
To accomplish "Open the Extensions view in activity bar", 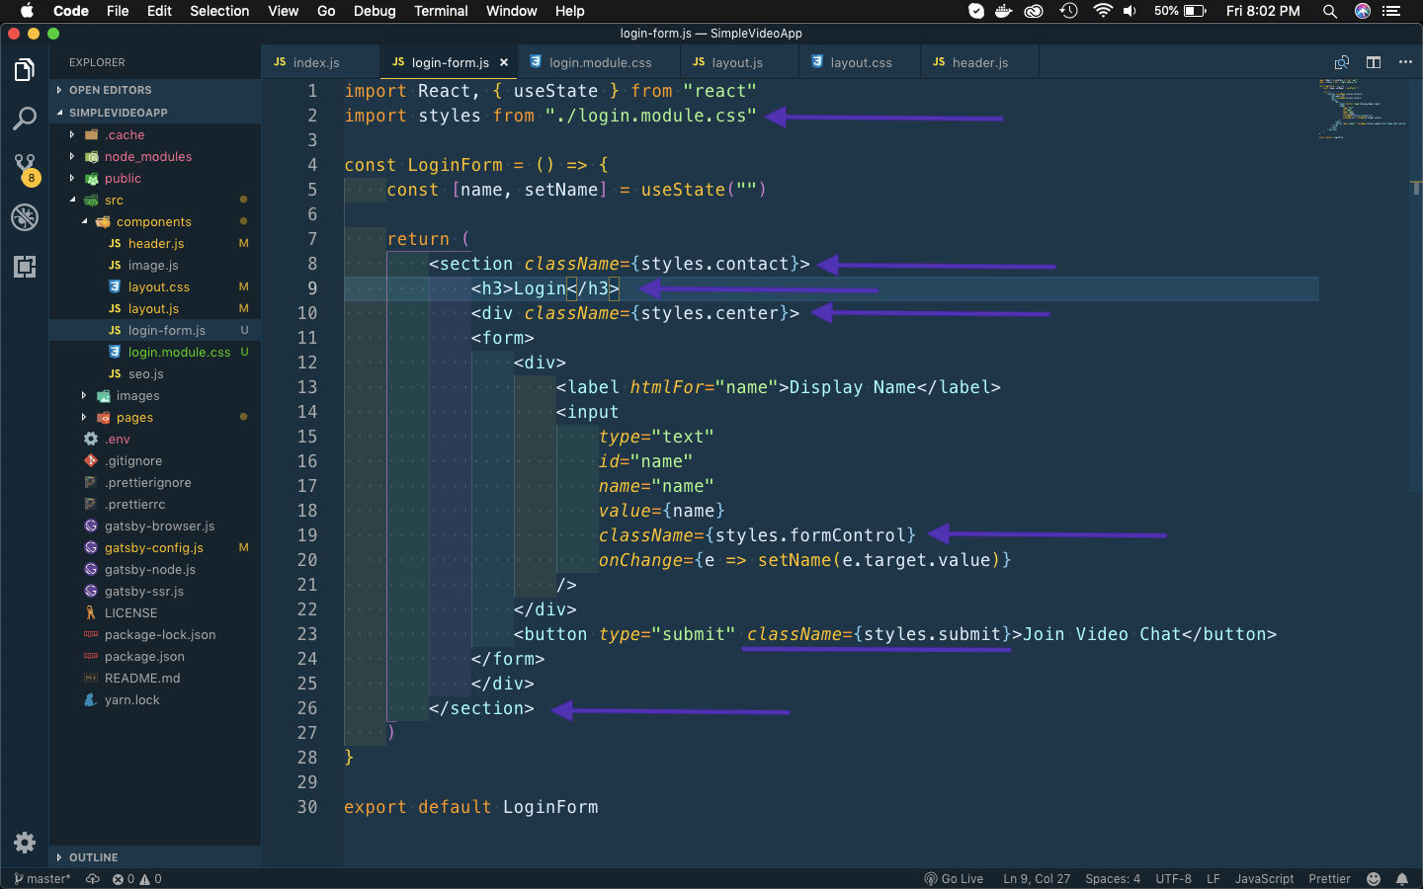I will (x=25, y=267).
